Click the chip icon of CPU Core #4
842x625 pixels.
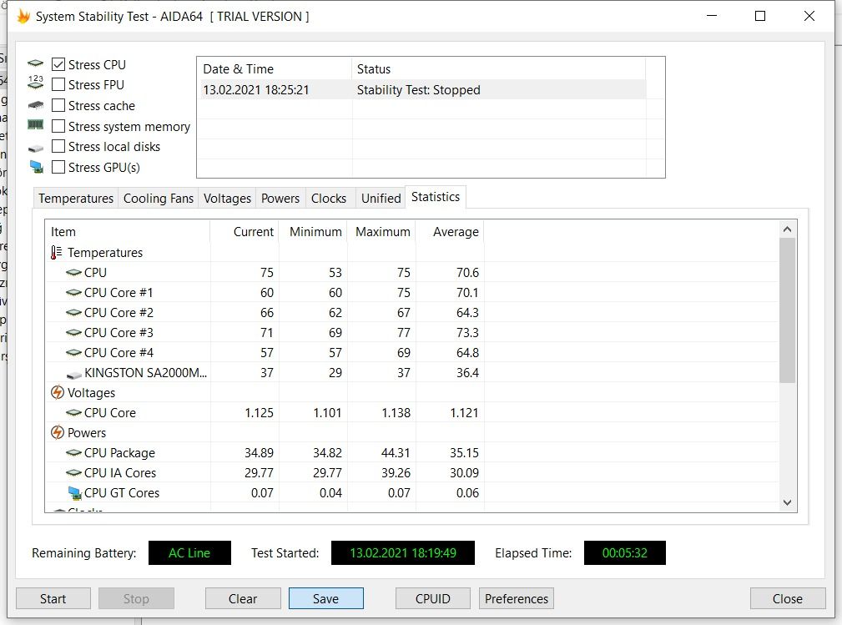pos(73,353)
